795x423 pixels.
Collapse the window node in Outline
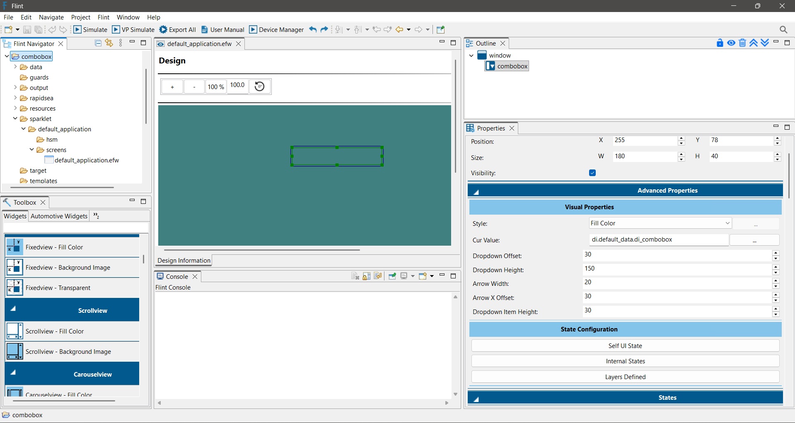tap(471, 56)
